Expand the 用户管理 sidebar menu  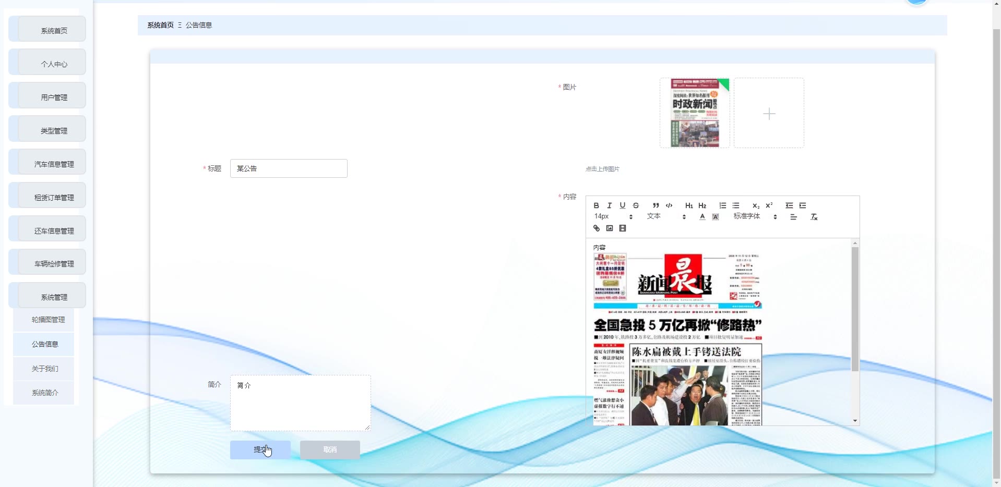(47, 96)
